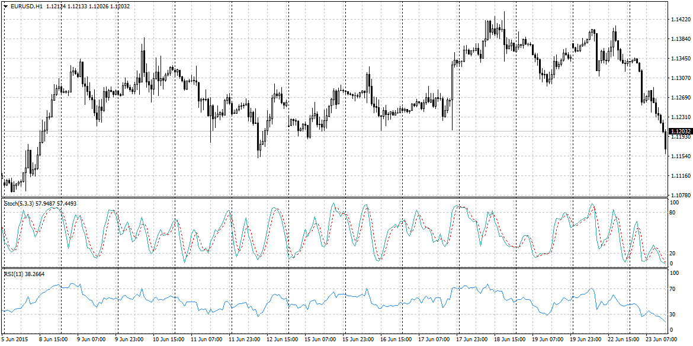Click the 1.14220 price axis label
Viewport: 693px width, 346px height.
(x=680, y=20)
